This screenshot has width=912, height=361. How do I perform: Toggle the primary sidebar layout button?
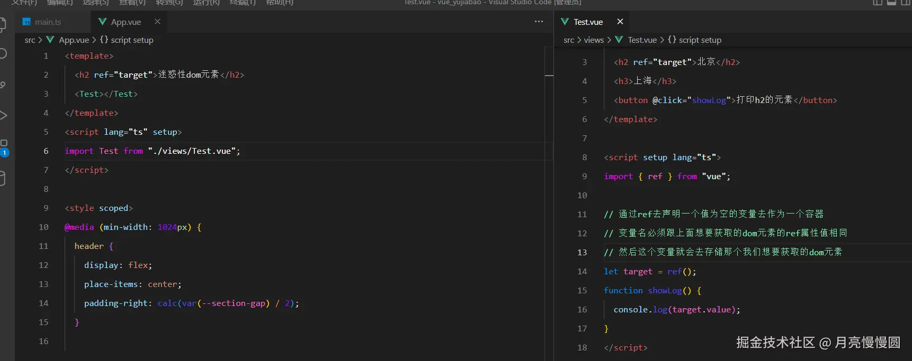click(878, 3)
